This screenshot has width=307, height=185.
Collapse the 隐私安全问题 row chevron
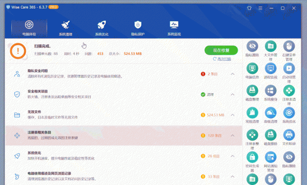click(232, 74)
